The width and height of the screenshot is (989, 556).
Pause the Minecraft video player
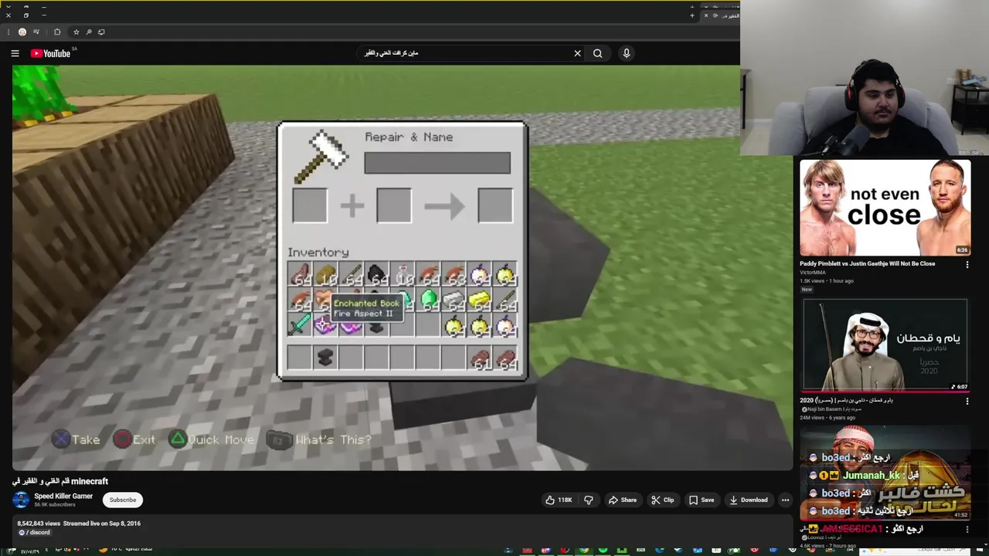coord(402,268)
